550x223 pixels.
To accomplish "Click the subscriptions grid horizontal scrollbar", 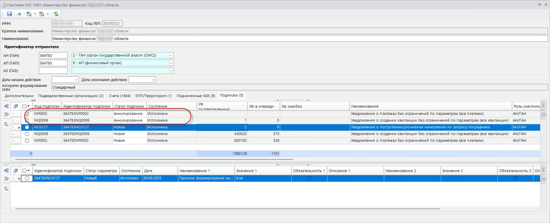I will (x=154, y=159).
